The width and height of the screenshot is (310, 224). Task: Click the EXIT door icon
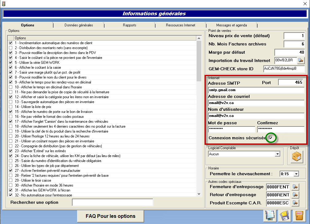[299, 215]
